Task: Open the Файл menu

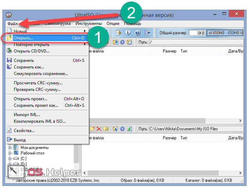Action: [x=12, y=23]
